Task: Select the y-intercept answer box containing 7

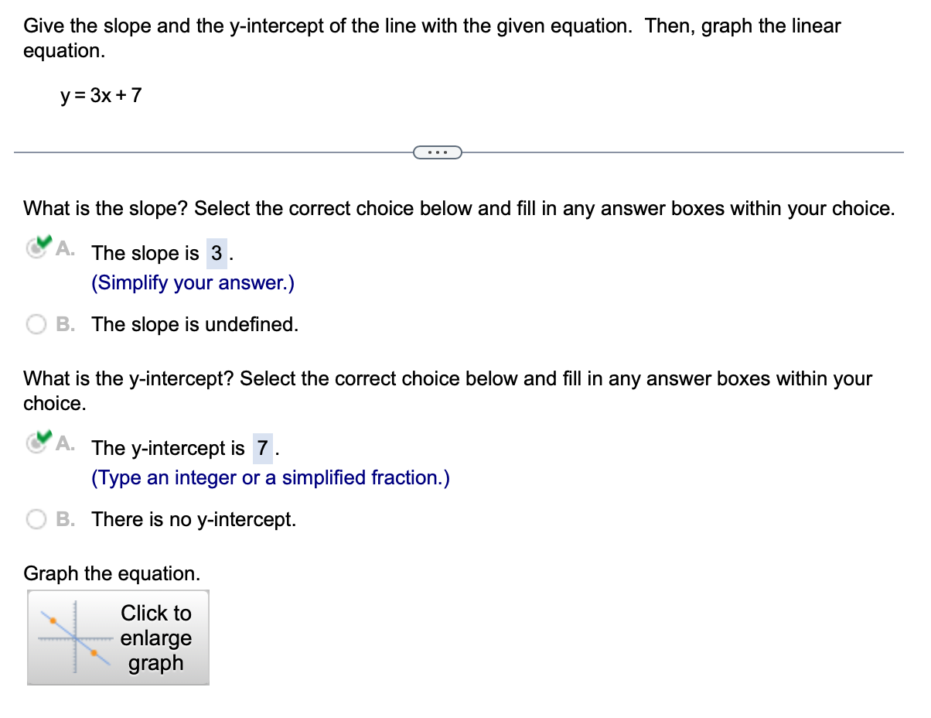Action: click(x=263, y=448)
